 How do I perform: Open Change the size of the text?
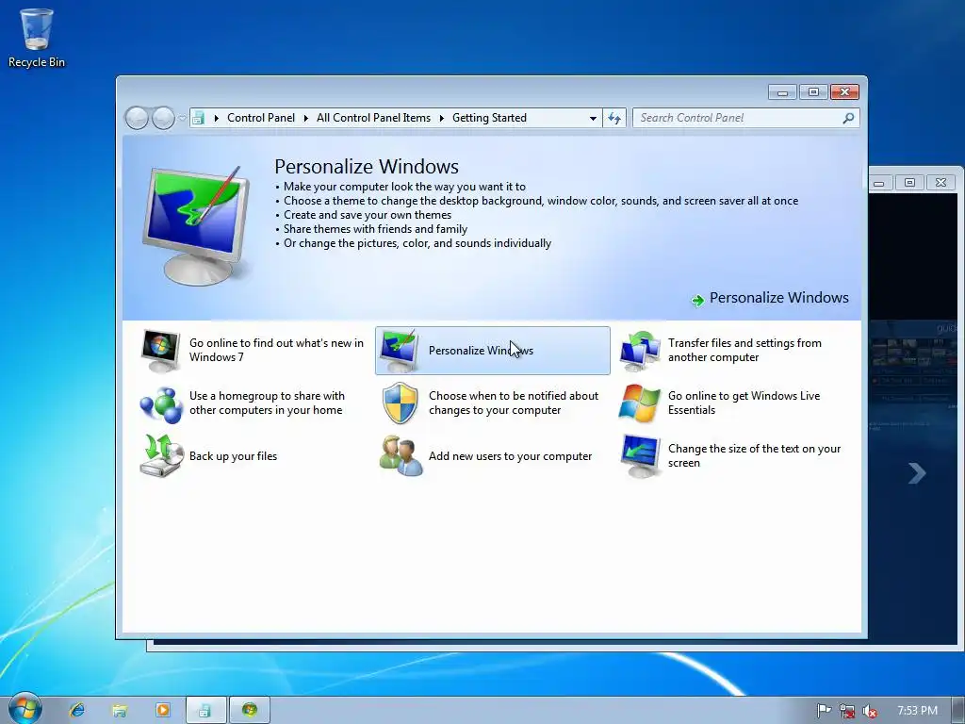point(754,455)
